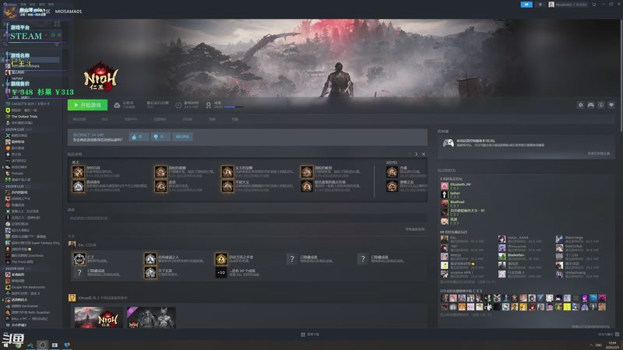The image size is (623, 350).
Task: Go to previous post-game summary page arrow
Action: [410, 154]
